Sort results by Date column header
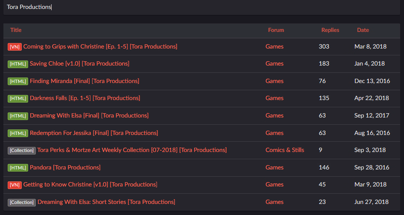The image size is (404, 215). click(363, 30)
